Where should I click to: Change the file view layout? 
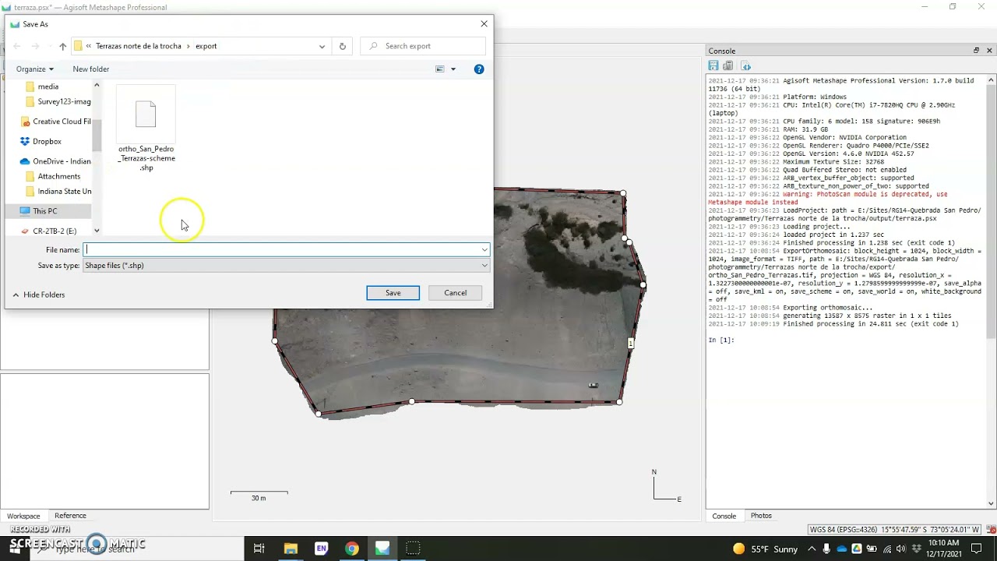pos(440,69)
